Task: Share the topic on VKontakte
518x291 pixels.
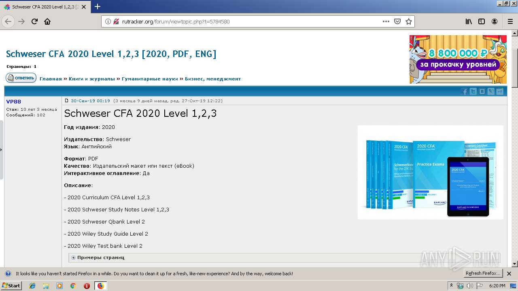Action: point(482,91)
